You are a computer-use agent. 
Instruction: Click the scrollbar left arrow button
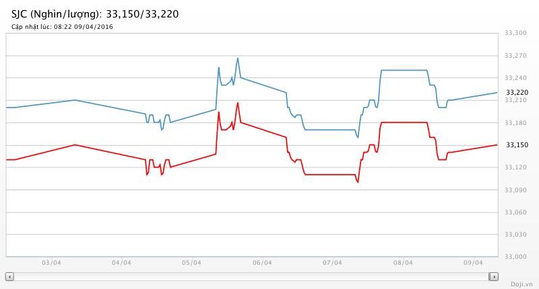click(x=9, y=276)
